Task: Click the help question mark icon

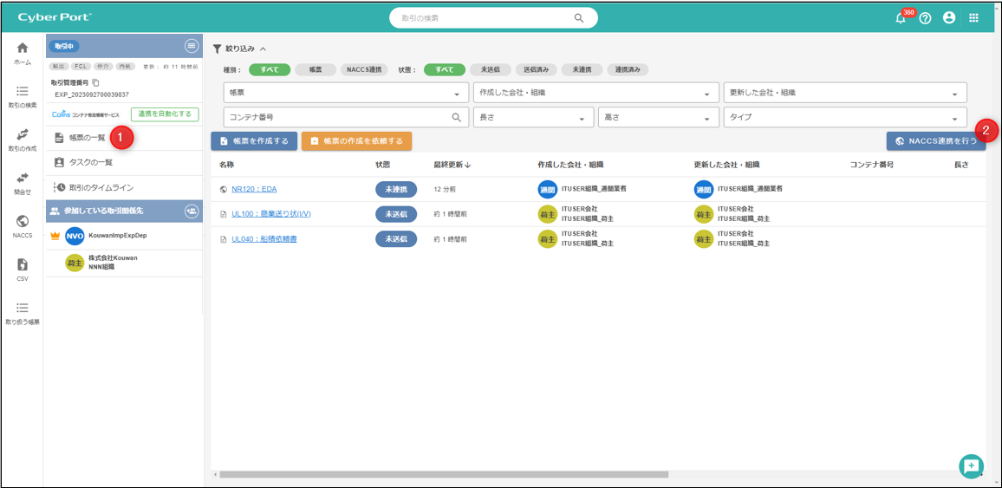Action: click(925, 18)
